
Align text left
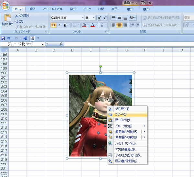click(x=113, y=25)
